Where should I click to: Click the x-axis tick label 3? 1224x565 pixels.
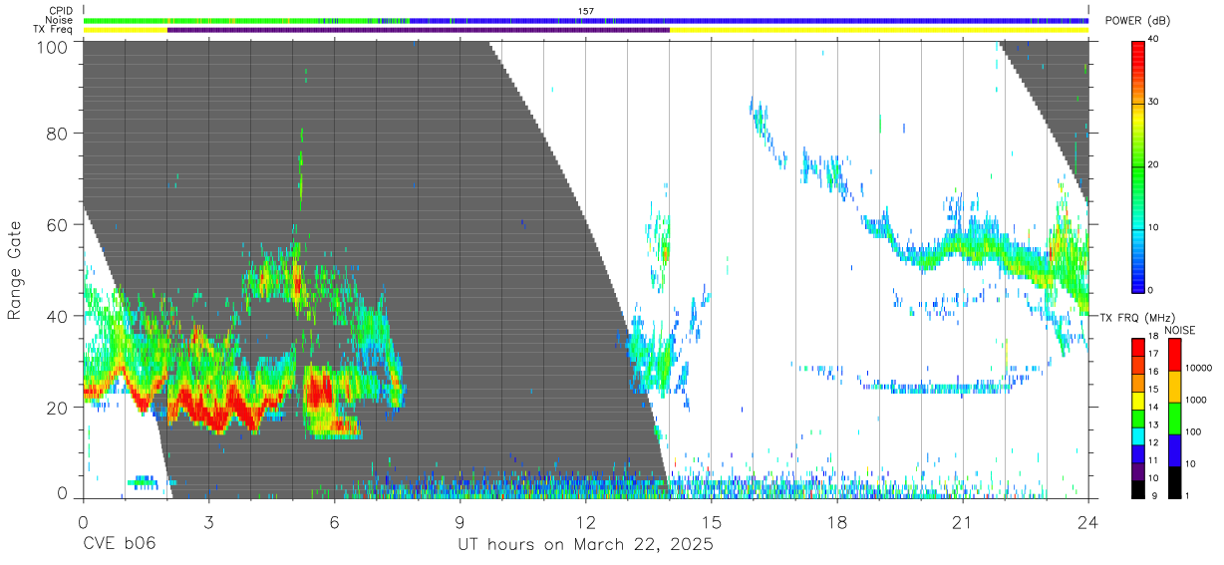pos(208,522)
